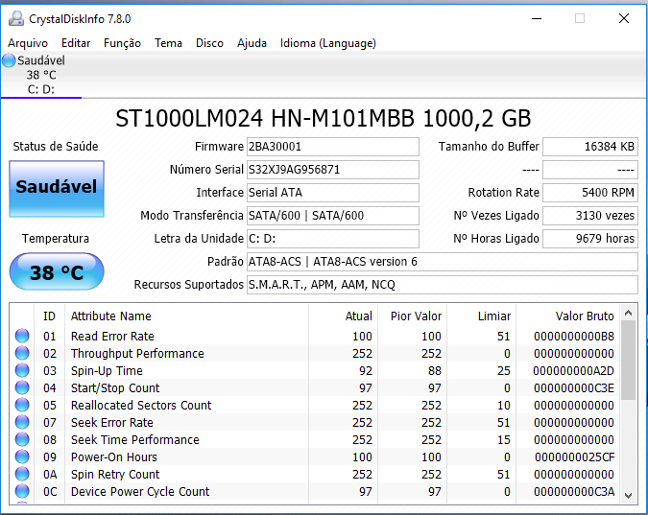Open the Arquivo menu
The image size is (648, 515).
pyautogui.click(x=28, y=43)
